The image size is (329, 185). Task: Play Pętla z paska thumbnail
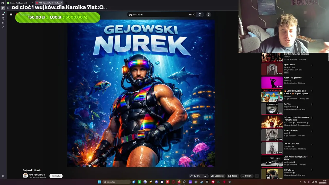272,69
